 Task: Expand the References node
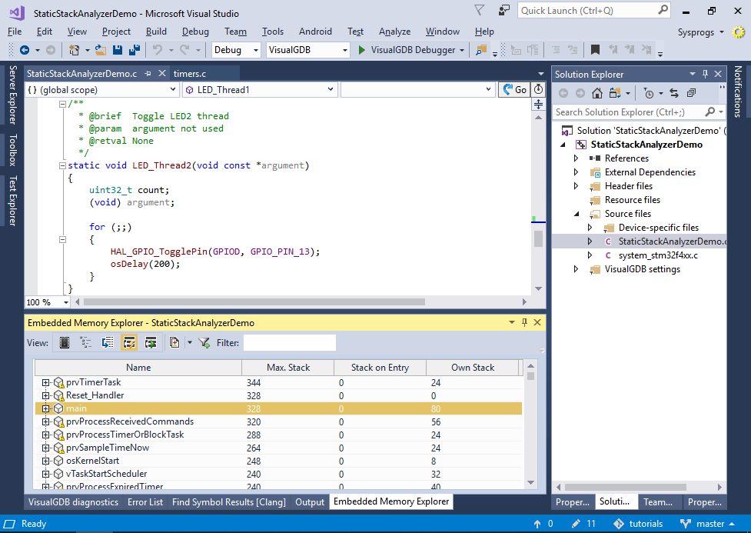coord(577,158)
